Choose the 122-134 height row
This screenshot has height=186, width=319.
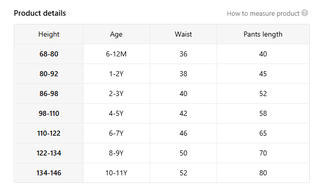[x=162, y=153]
